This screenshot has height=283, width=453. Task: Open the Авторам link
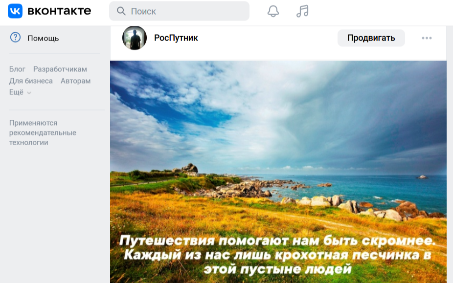[76, 81]
